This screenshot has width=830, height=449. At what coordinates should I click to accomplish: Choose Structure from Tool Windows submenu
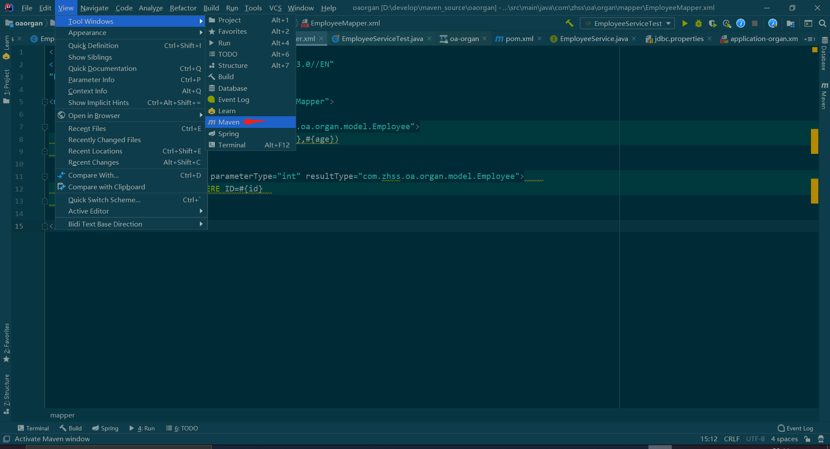click(x=250, y=66)
